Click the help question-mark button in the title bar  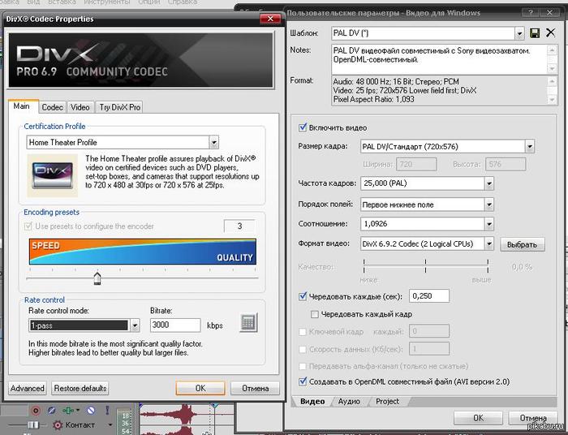click(531, 13)
